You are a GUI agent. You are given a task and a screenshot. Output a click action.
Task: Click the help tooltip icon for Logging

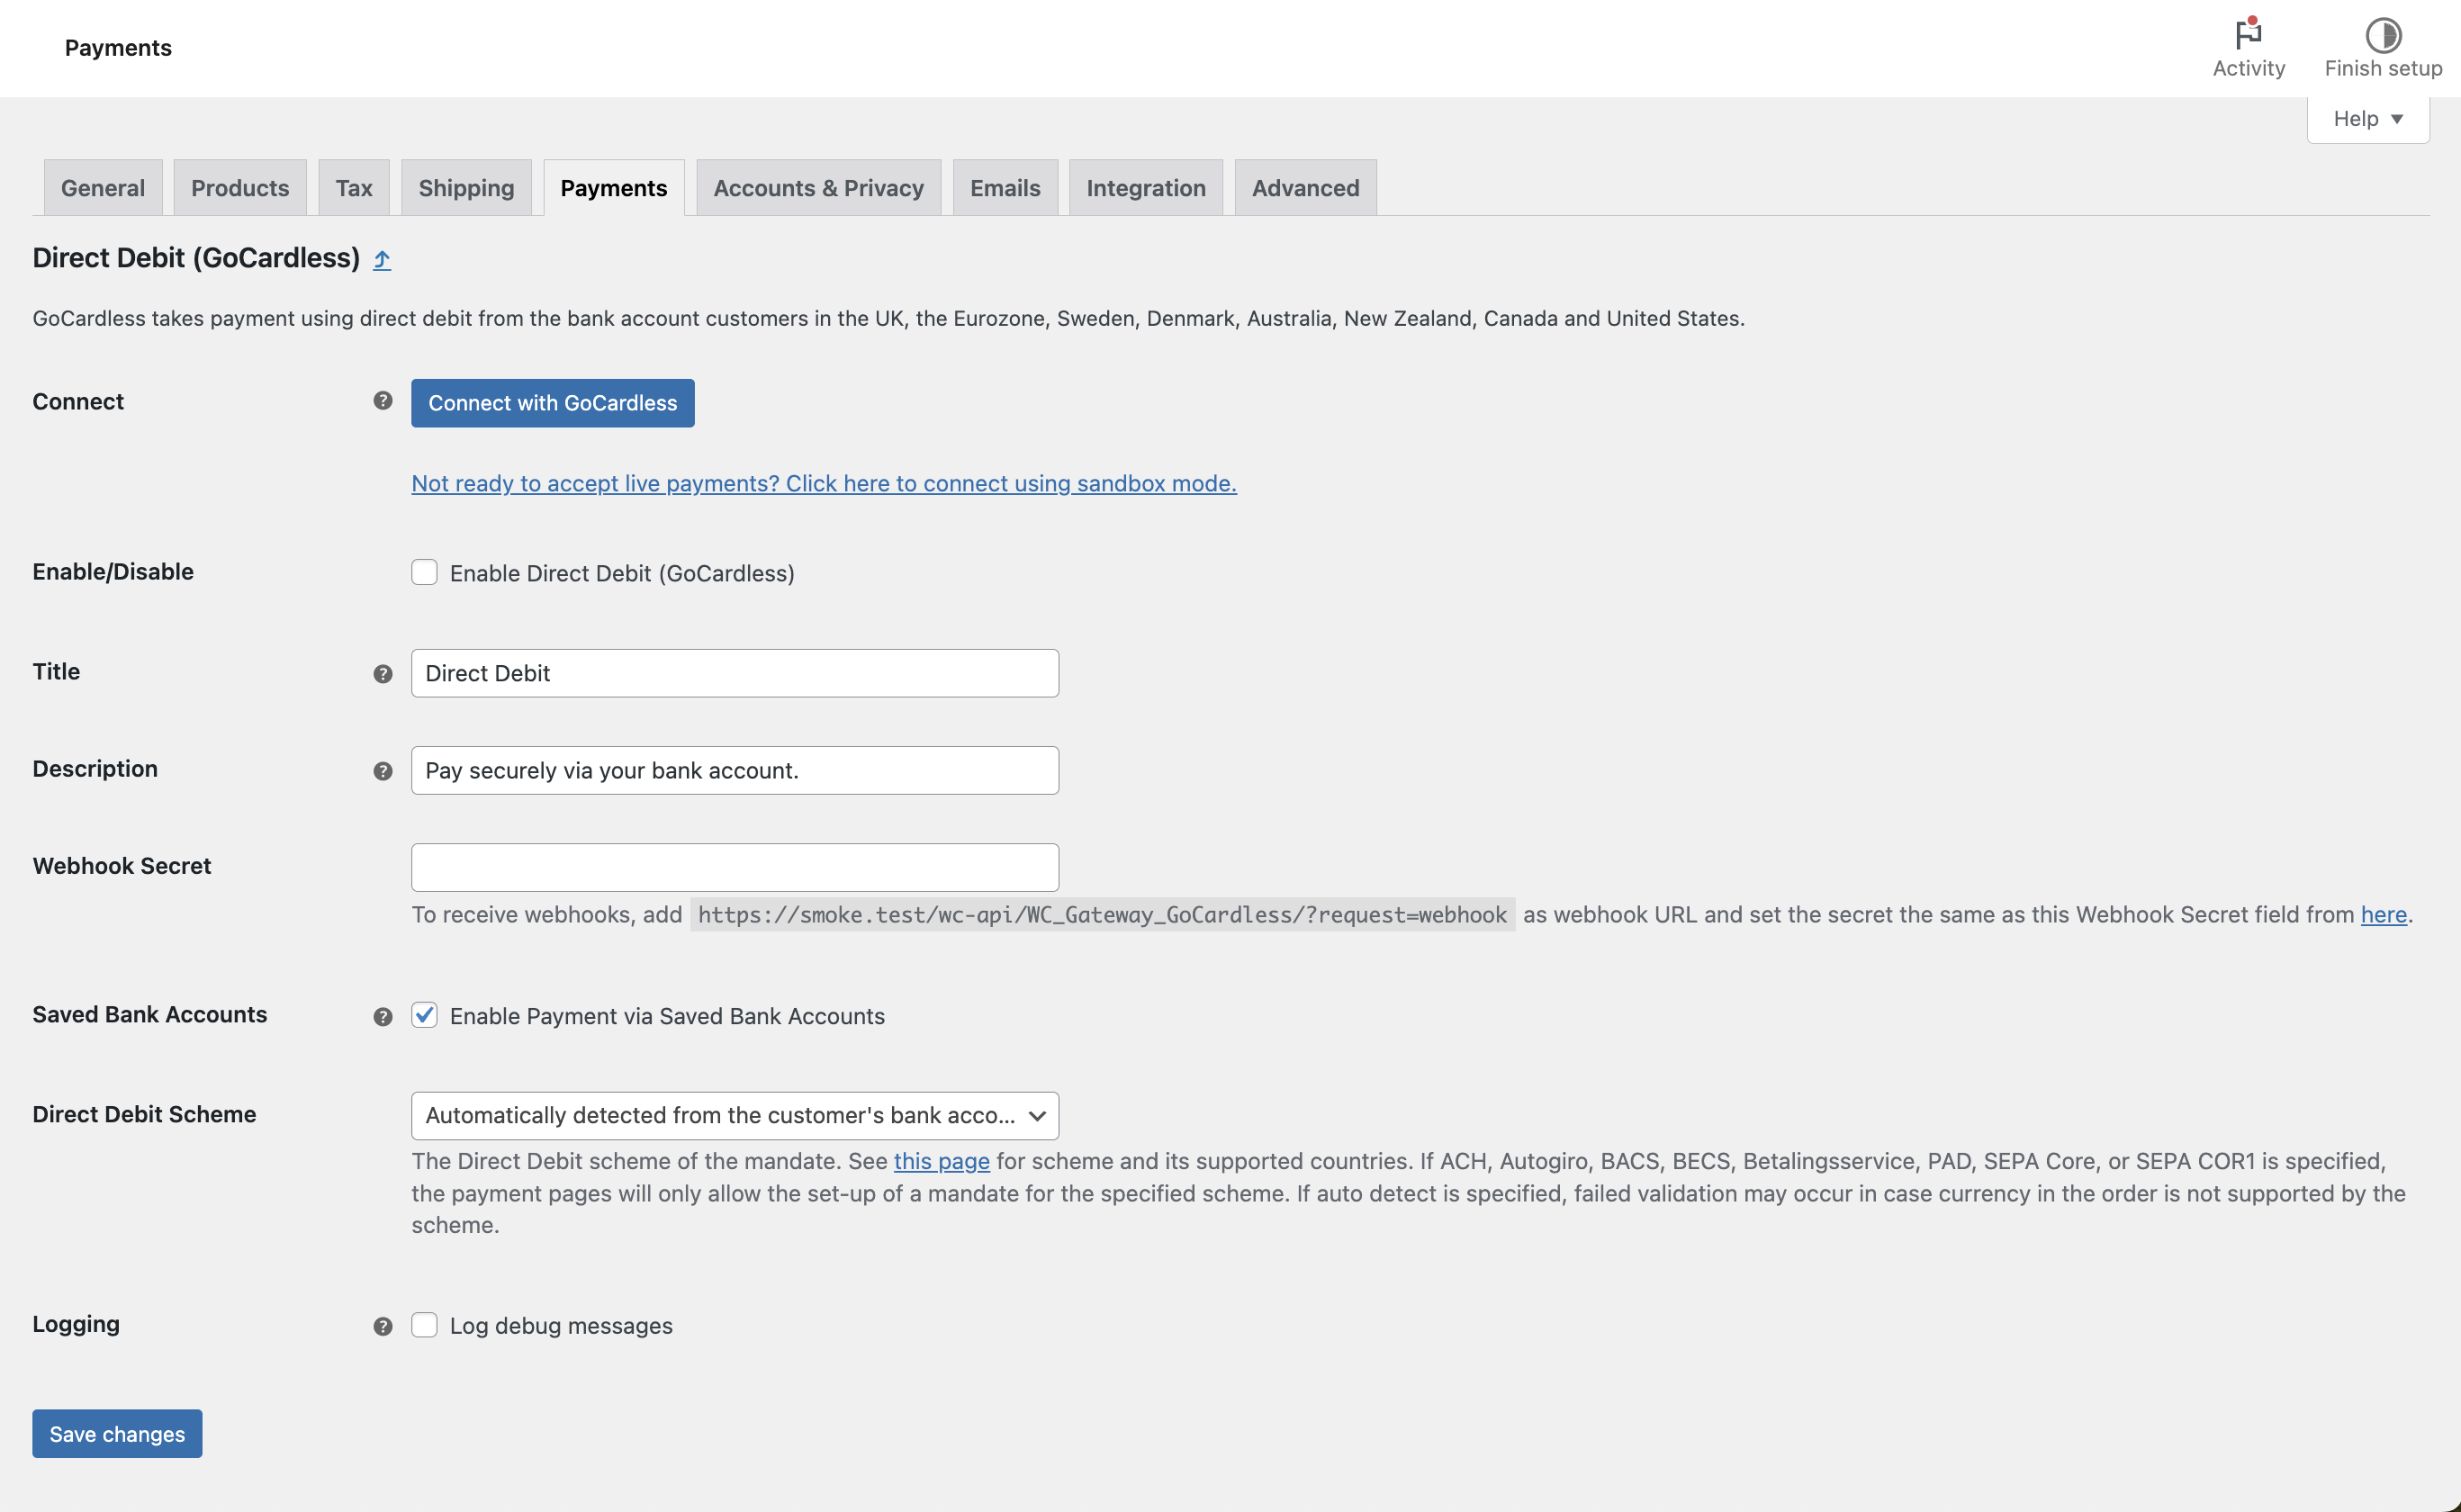pos(382,1326)
